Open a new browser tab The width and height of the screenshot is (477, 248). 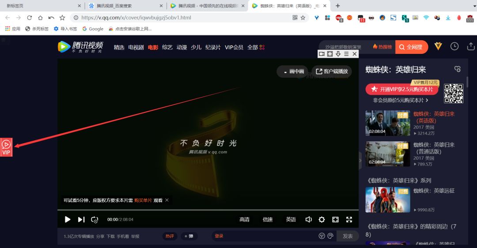338,6
